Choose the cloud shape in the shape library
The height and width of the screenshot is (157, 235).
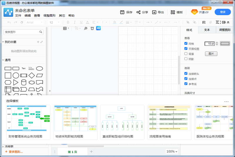[x=31, y=82]
